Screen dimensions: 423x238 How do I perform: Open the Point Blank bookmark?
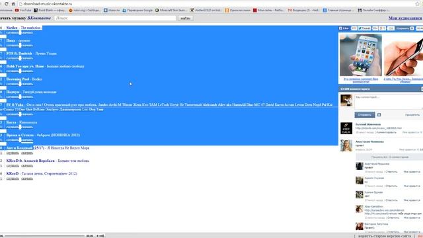click(50, 11)
